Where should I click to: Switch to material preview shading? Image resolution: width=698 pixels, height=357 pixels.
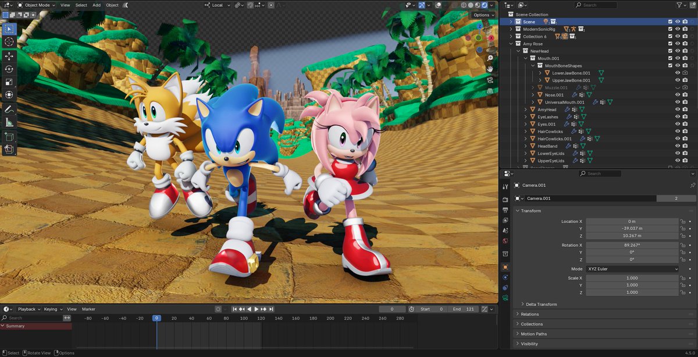[478, 5]
